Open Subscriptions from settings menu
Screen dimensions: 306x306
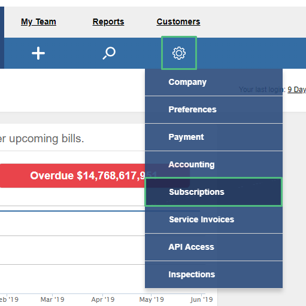click(x=213, y=192)
